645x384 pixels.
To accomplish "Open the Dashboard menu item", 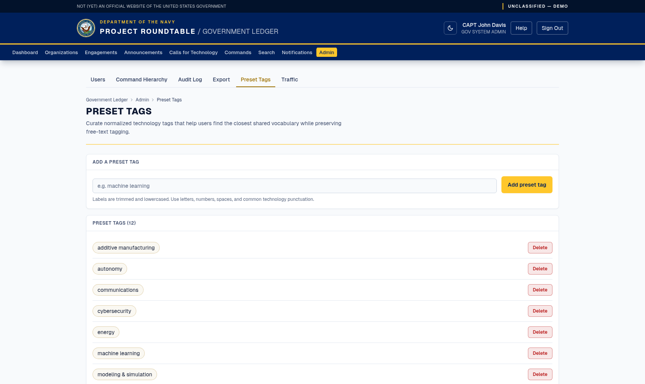I will [25, 53].
